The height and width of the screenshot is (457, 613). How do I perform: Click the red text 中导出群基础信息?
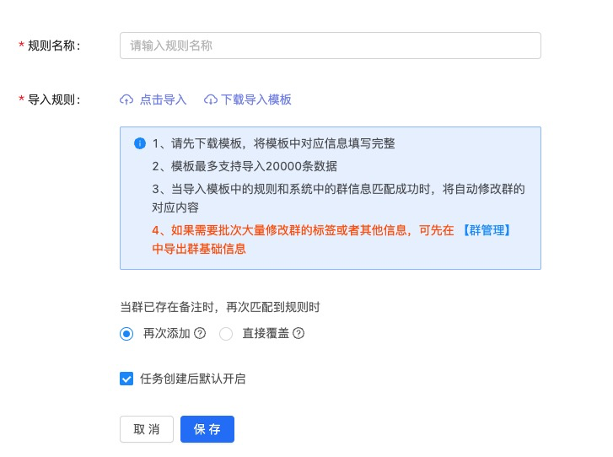click(199, 249)
